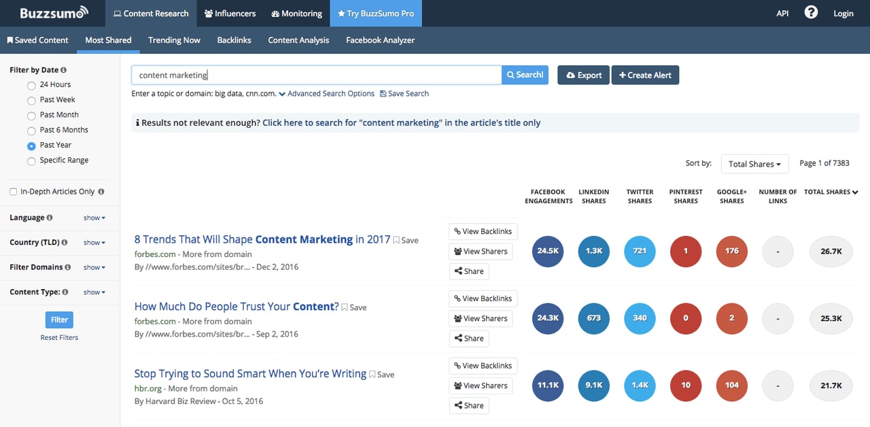Image resolution: width=870 pixels, height=427 pixels.
Task: Open the Facebook Analyzer tab
Action: (381, 40)
